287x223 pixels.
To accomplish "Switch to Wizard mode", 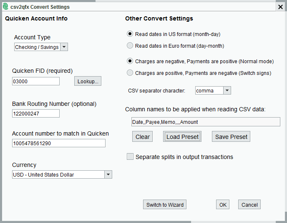I will point(165,205).
